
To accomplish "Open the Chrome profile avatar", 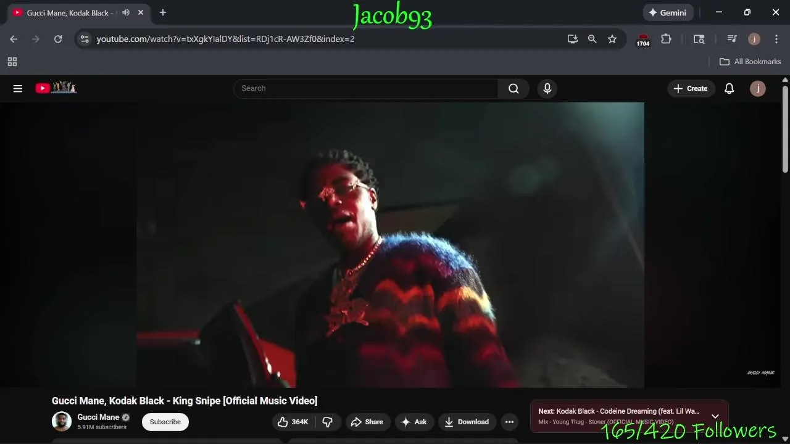I will point(754,39).
